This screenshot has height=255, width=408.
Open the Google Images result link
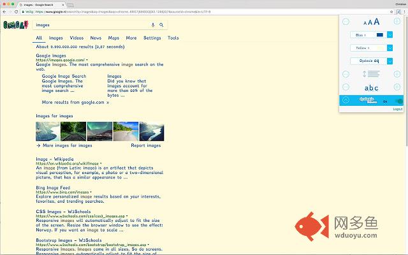51,55
